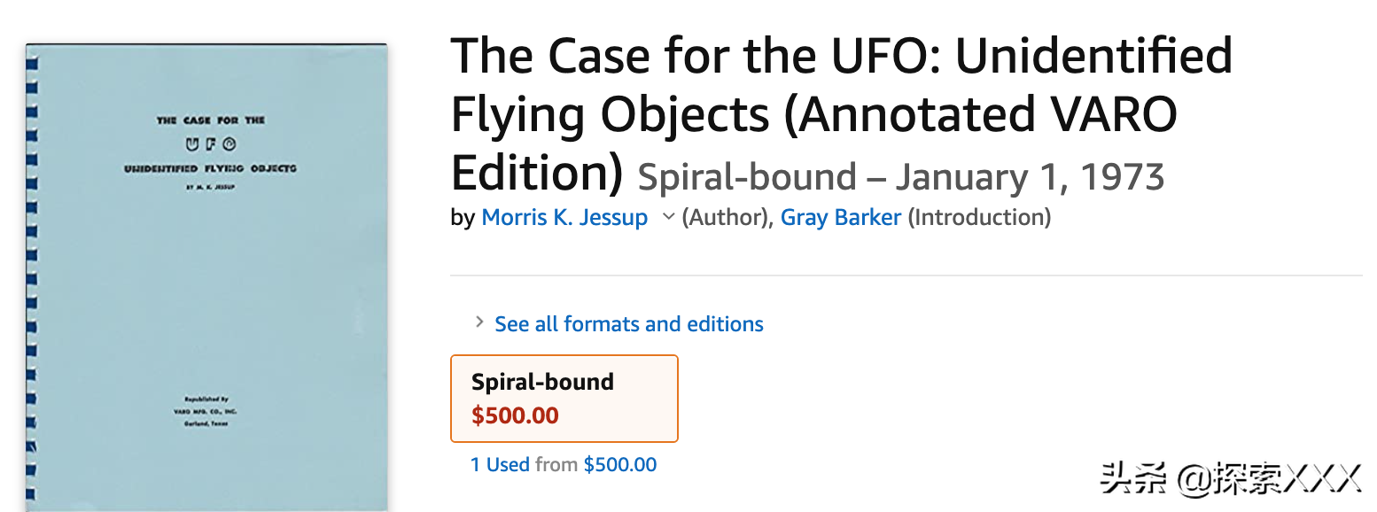Open Gray Barker contributor link
The height and width of the screenshot is (512, 1377).
(840, 217)
